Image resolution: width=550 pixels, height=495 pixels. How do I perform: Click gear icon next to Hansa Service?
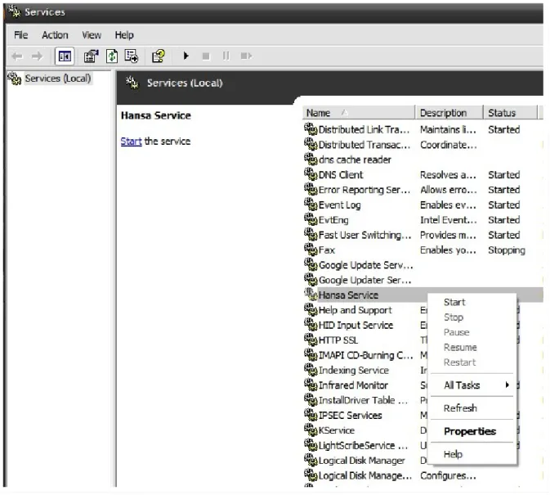coord(311,295)
